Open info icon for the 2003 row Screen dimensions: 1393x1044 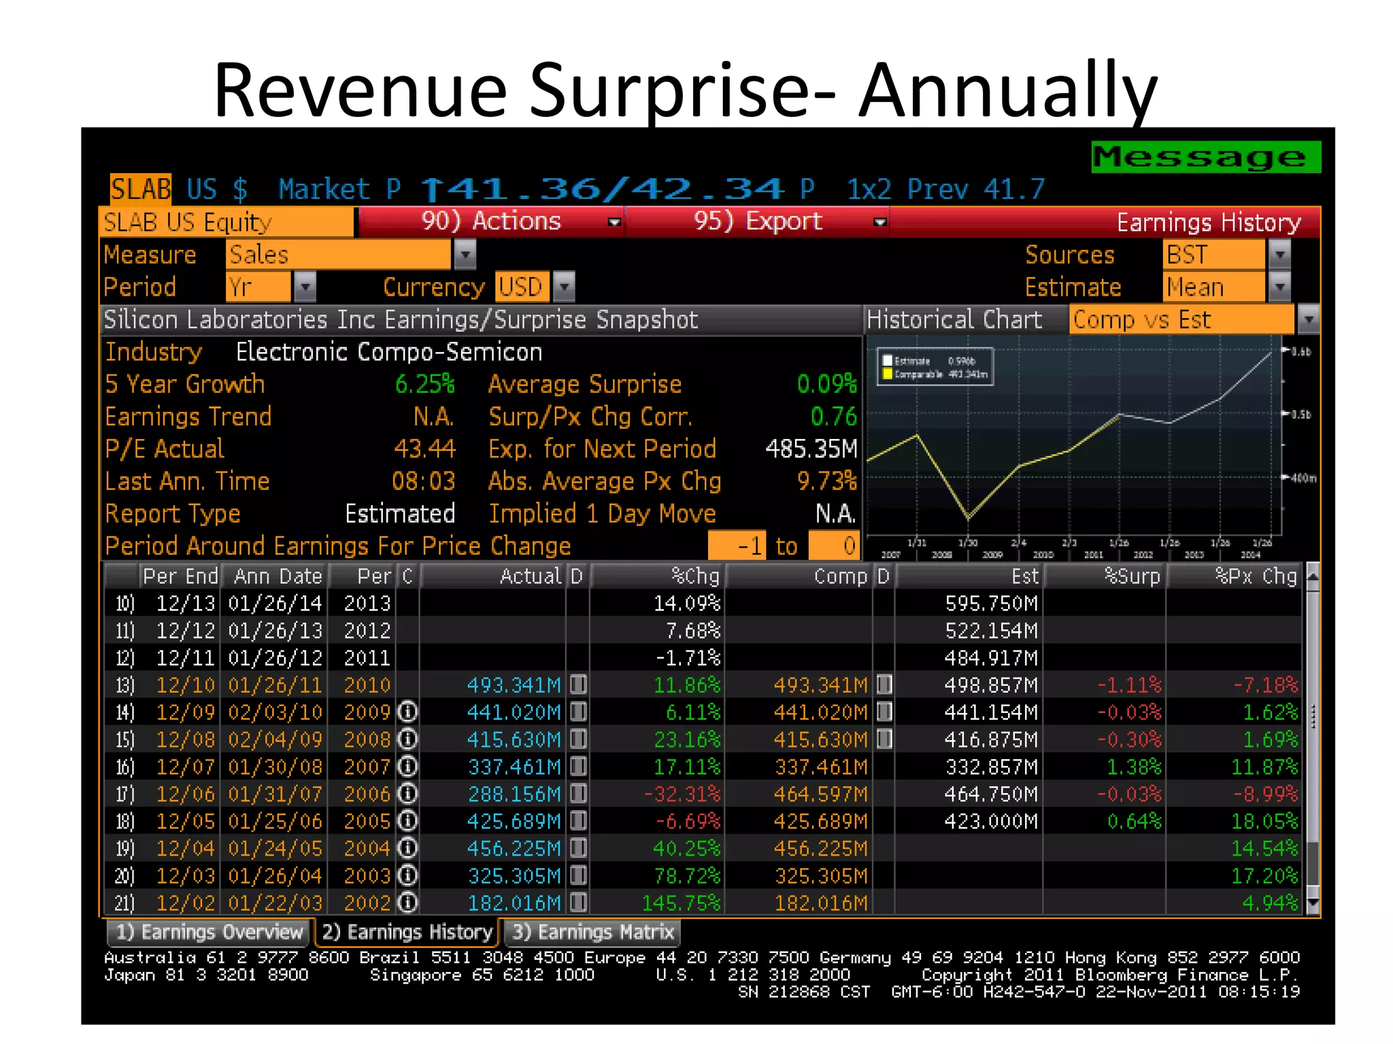pos(407,875)
